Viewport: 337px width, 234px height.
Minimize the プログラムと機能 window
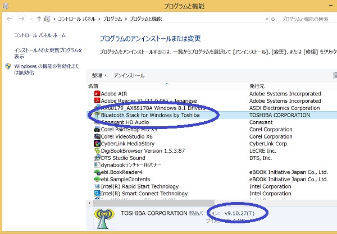pyautogui.click(x=331, y=6)
